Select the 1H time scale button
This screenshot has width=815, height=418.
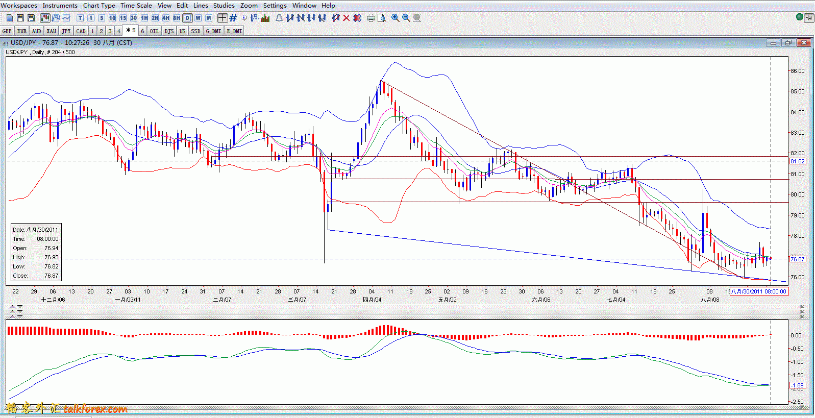coord(144,18)
